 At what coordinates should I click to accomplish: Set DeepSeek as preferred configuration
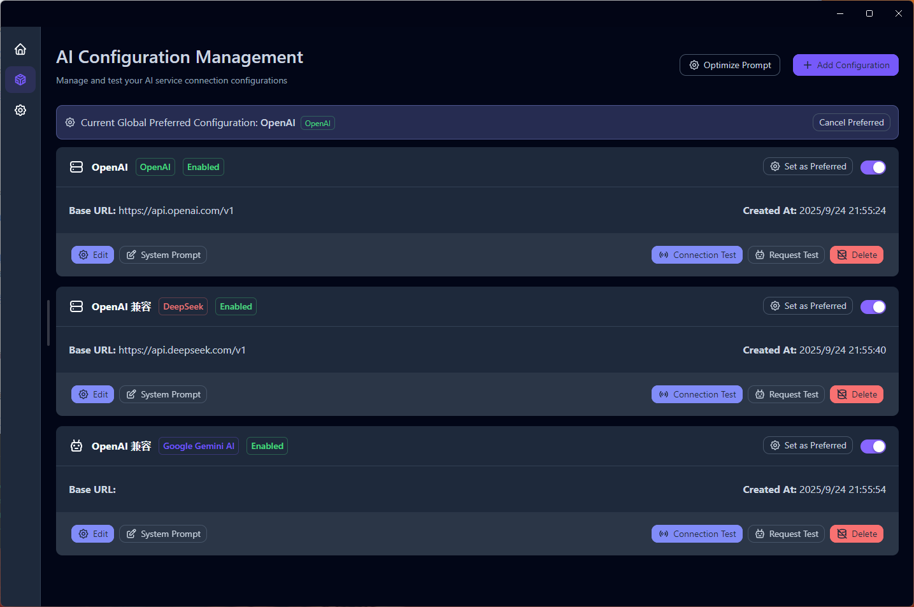pos(808,306)
